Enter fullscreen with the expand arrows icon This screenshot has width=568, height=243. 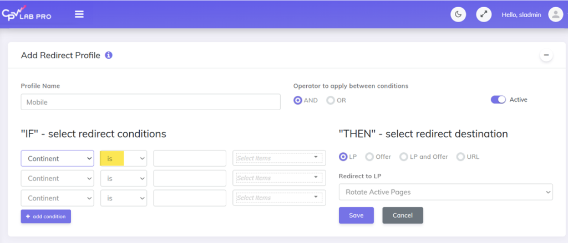484,14
